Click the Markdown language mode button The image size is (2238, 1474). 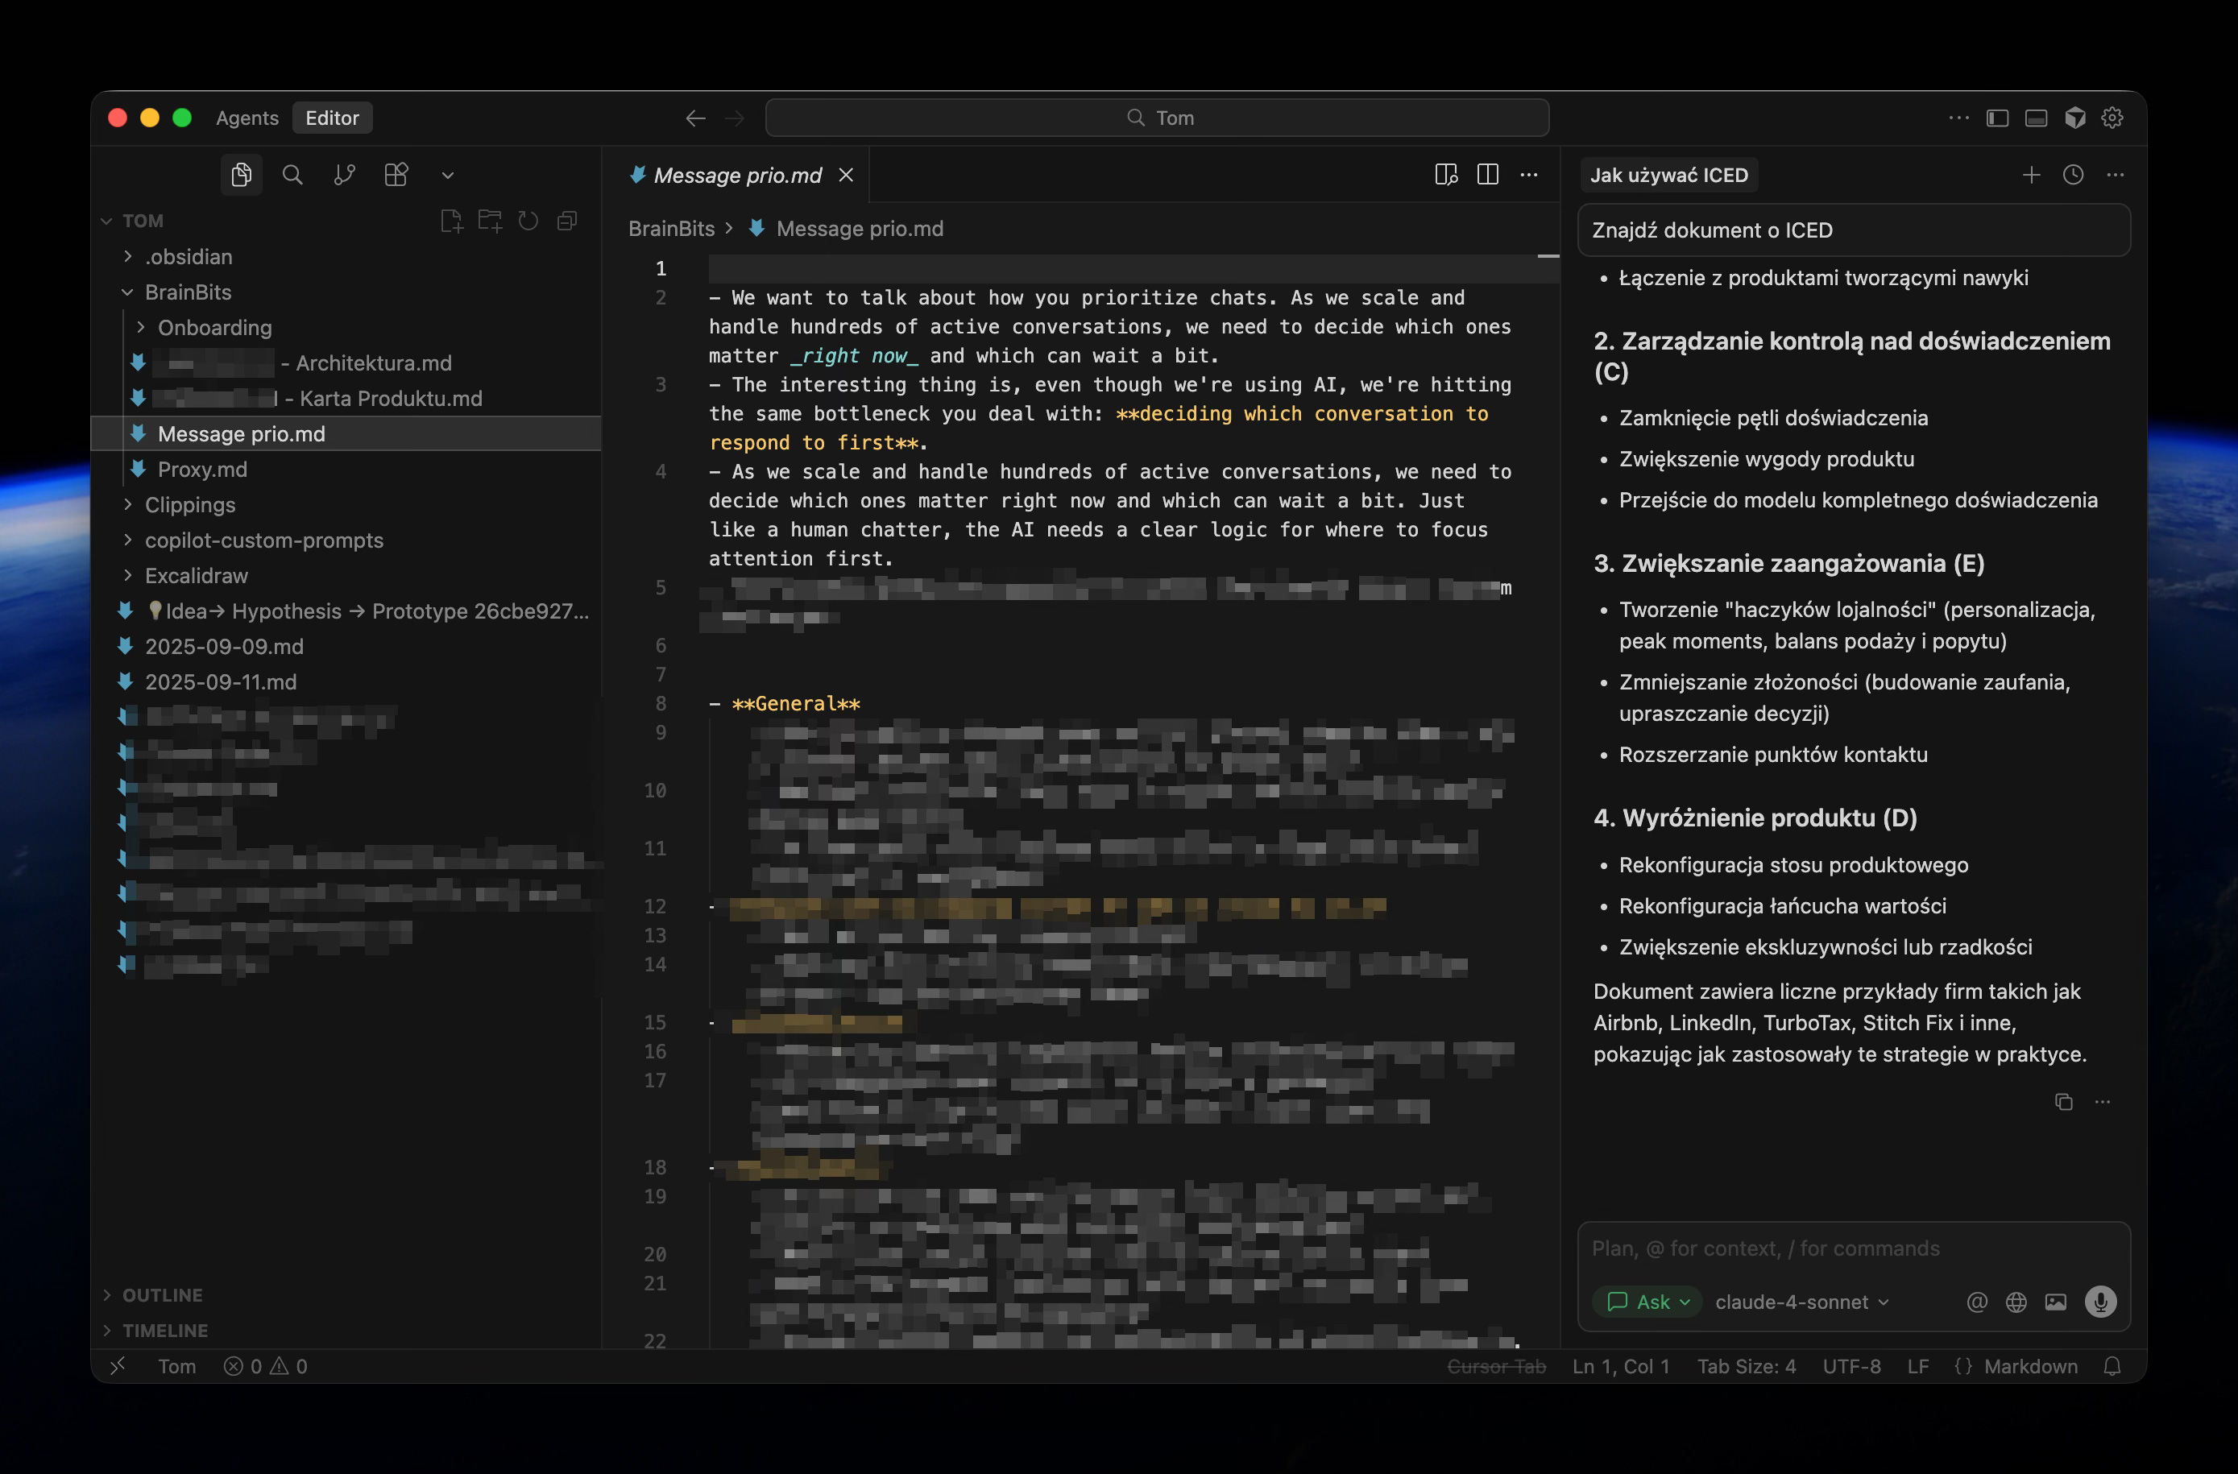(2030, 1366)
